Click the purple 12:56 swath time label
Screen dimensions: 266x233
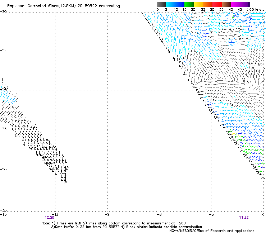coord(49,218)
